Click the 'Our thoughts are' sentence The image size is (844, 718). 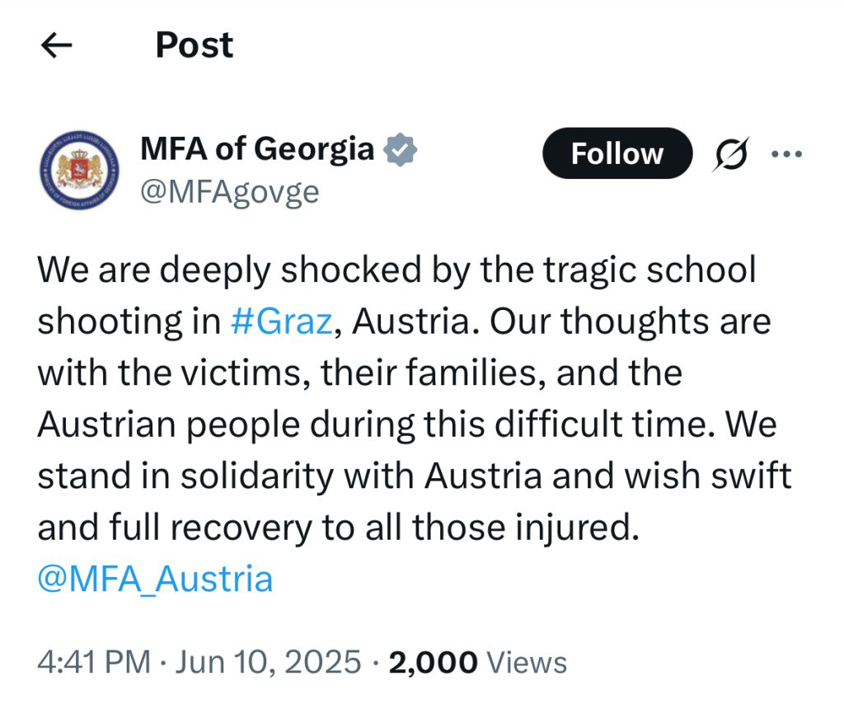(631, 321)
